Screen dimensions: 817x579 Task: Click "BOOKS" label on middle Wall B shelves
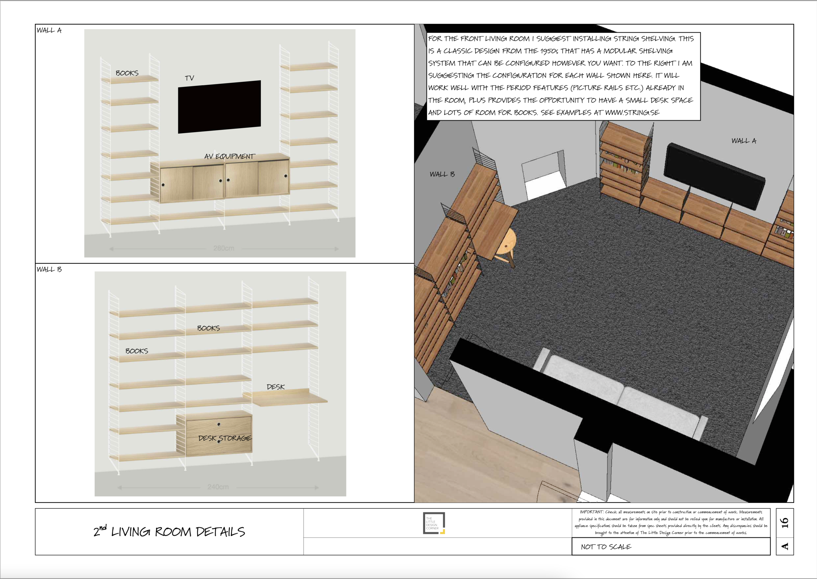click(208, 328)
